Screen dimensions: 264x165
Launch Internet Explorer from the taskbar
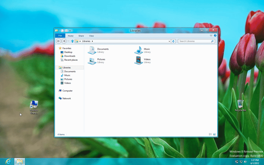[x=8, y=161]
